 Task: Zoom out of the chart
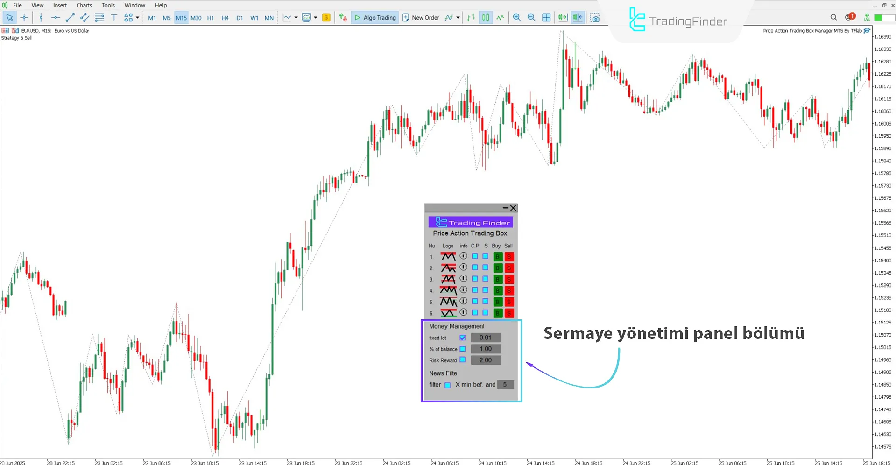[x=531, y=17]
